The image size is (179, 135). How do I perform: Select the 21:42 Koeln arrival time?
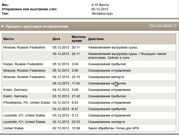tap(76, 96)
